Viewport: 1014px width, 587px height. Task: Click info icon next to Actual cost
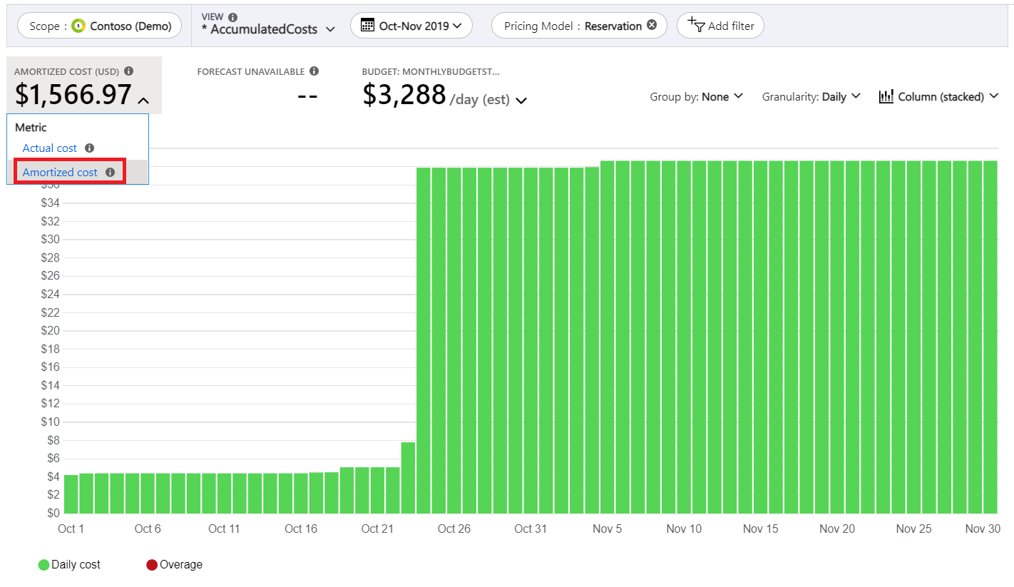point(89,148)
